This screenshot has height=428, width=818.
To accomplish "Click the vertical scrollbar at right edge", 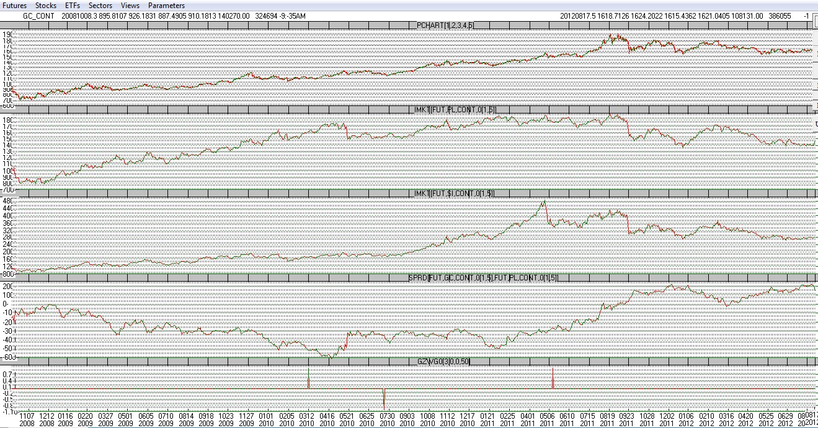I will click(815, 62).
